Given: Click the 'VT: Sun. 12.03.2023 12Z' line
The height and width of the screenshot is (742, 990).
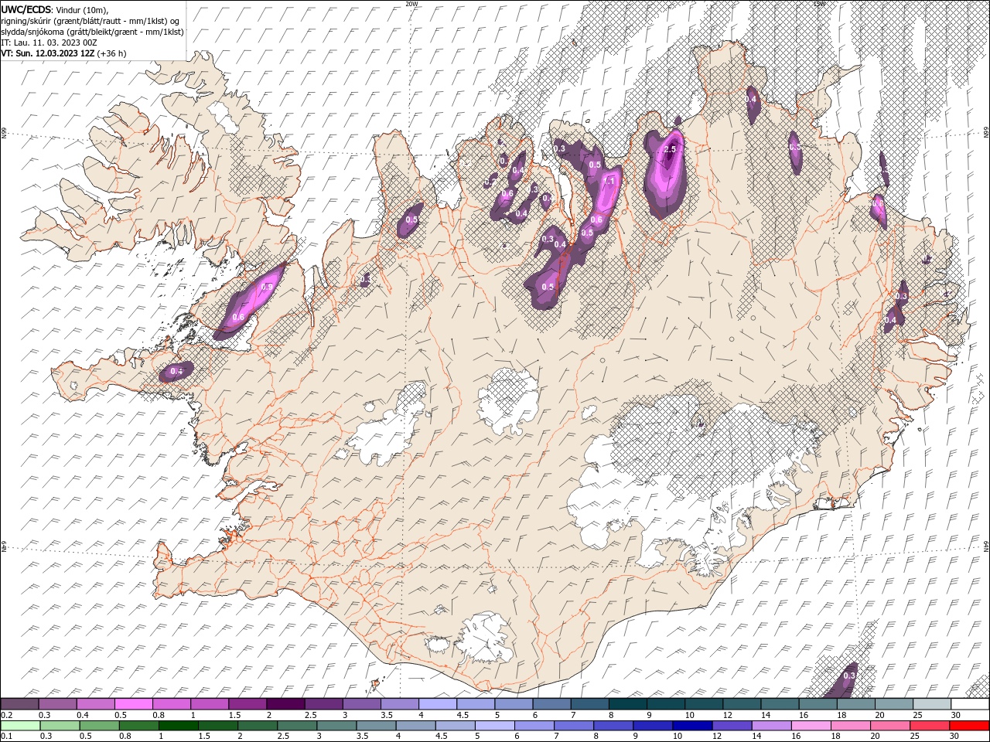Looking at the screenshot, I should (x=47, y=53).
